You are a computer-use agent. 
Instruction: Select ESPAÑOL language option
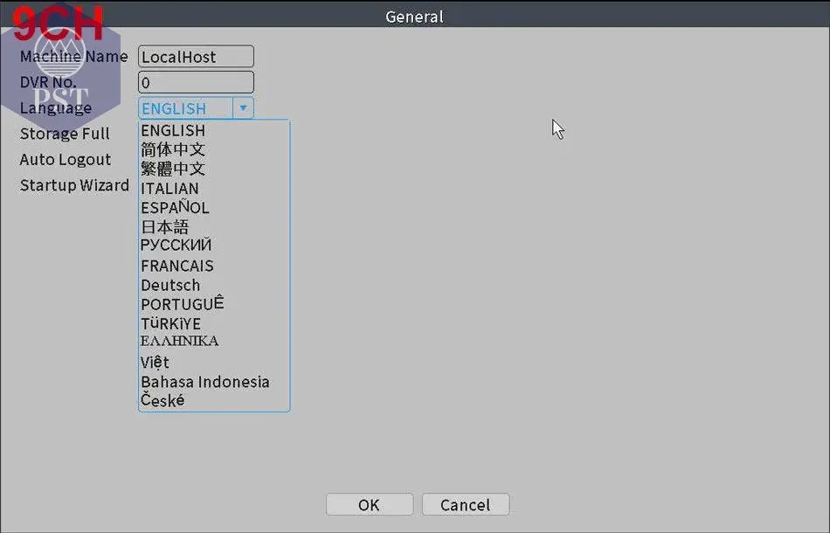tap(175, 207)
